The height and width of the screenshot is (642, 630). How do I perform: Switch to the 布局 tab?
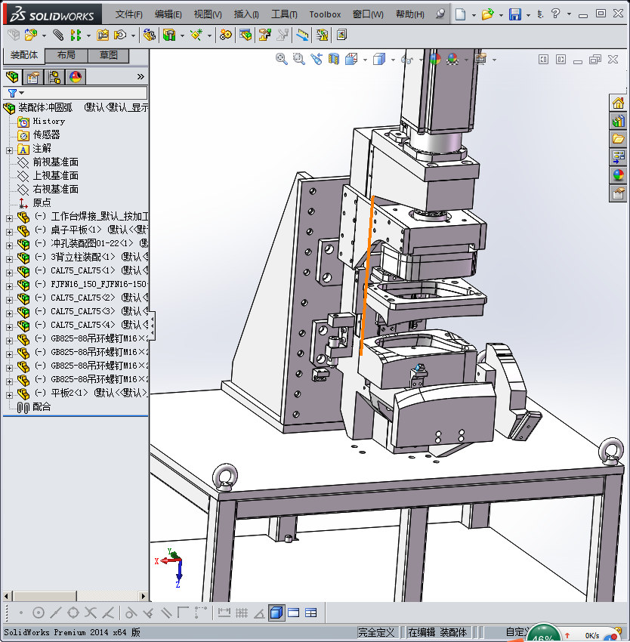(x=66, y=55)
